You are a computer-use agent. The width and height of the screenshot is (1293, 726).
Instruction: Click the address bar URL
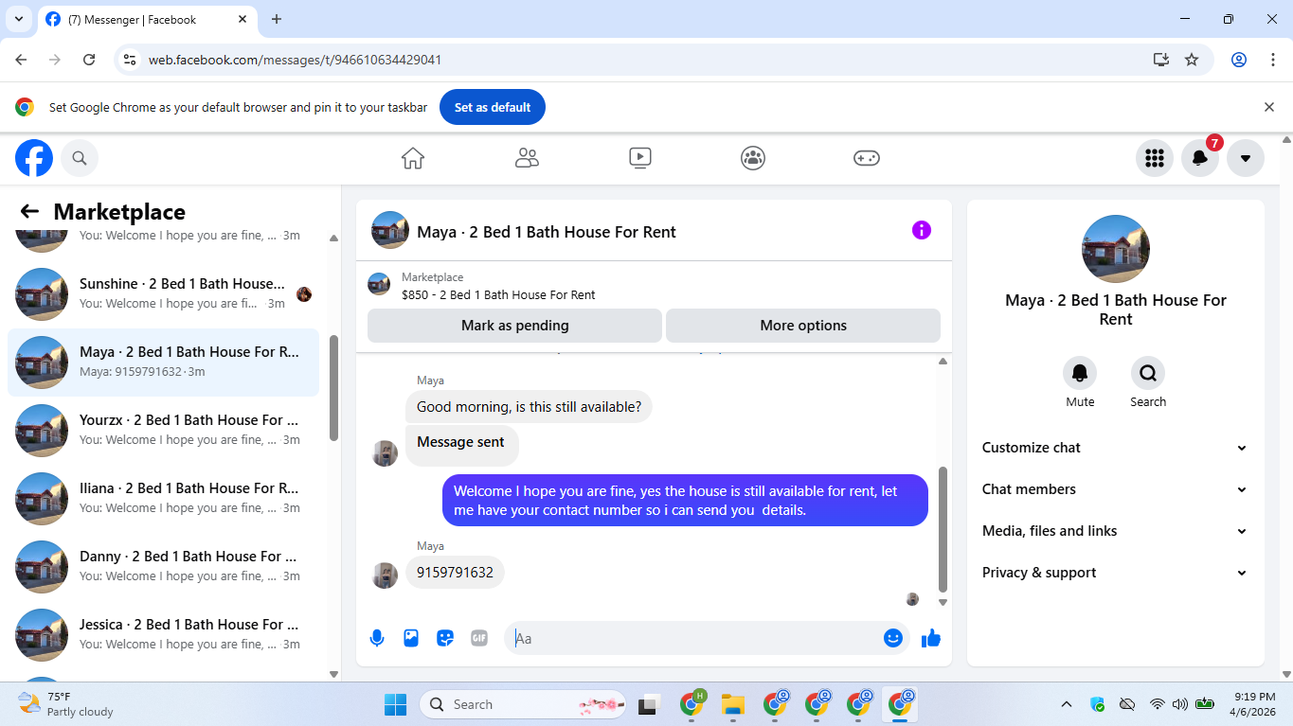[x=295, y=60]
